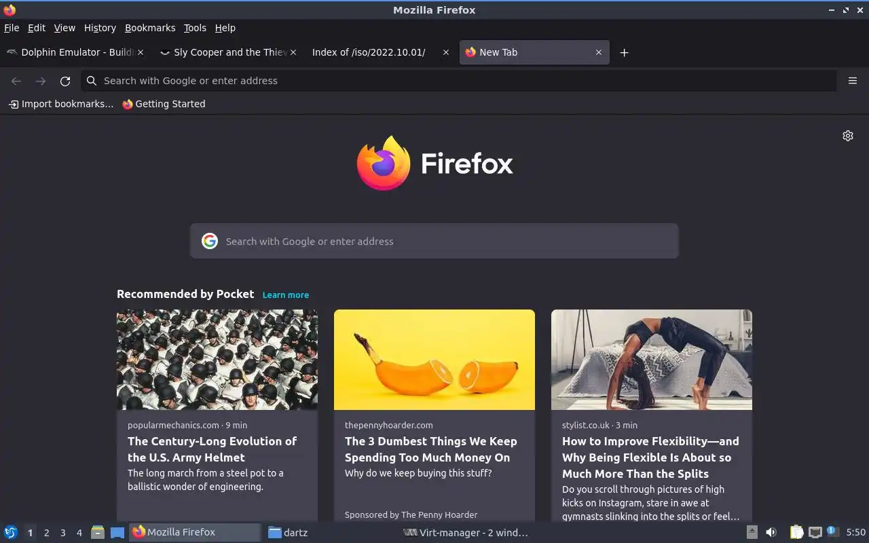Open the Getting Started bookmark
Screen dimensions: 869x543
164,104
